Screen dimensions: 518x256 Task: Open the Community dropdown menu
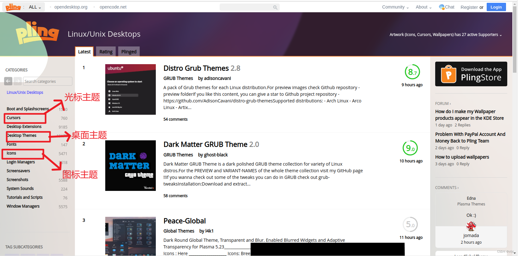coord(395,7)
